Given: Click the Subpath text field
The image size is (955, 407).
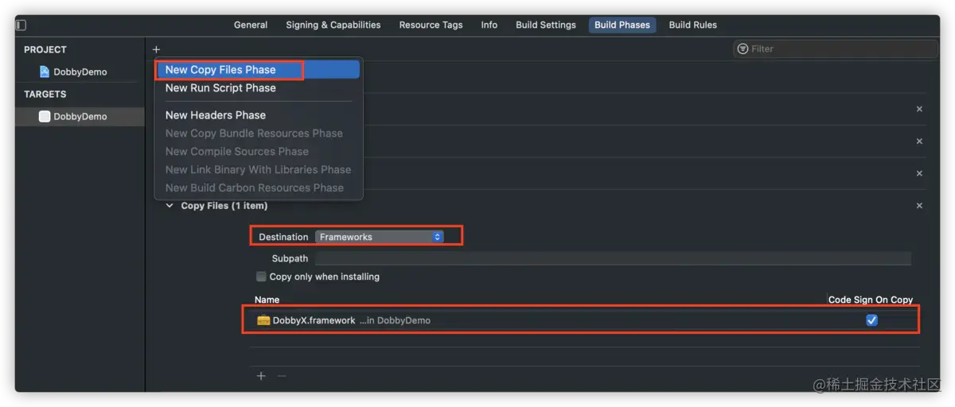Looking at the screenshot, I should pos(613,258).
